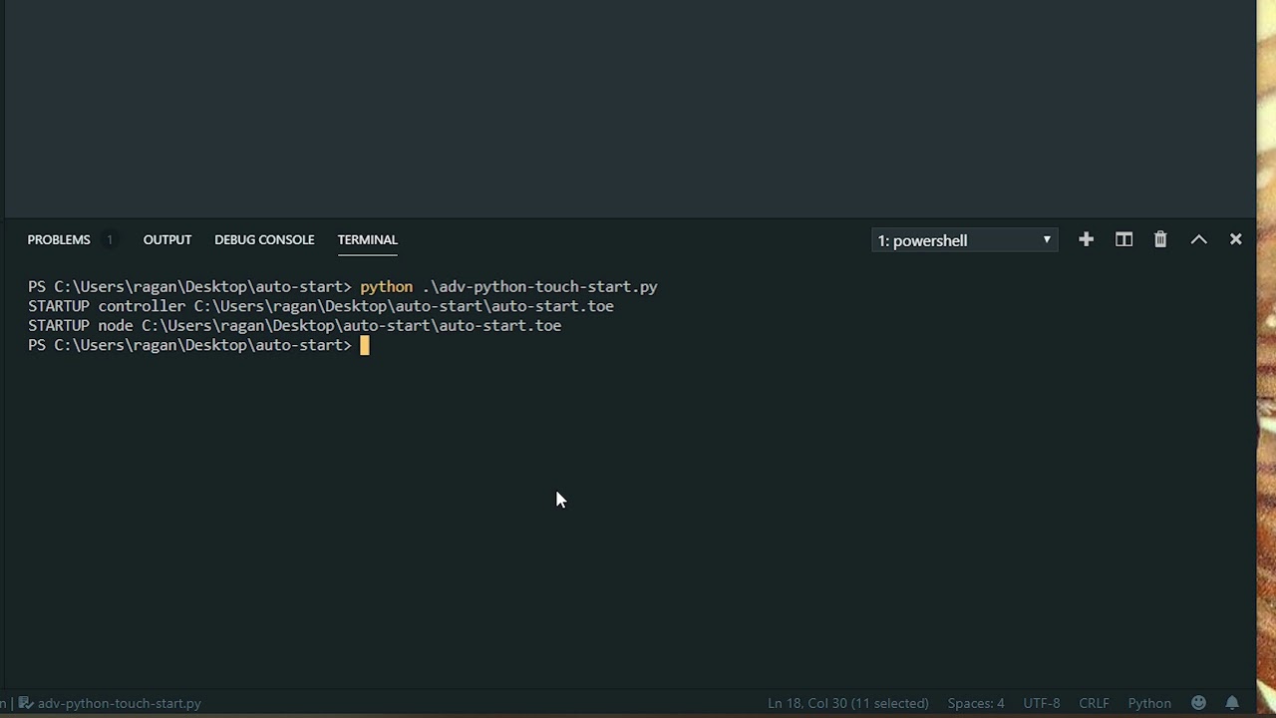Open feedback smiley icon in status bar

pos(1198,703)
